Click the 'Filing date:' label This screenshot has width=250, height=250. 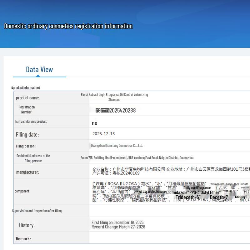tap(27, 135)
